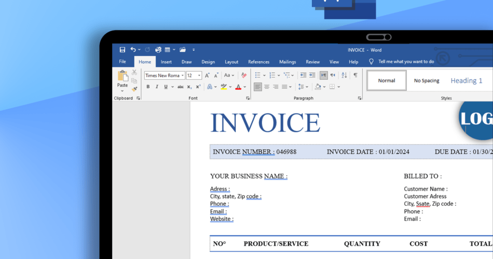Align text to the right

pos(276,87)
